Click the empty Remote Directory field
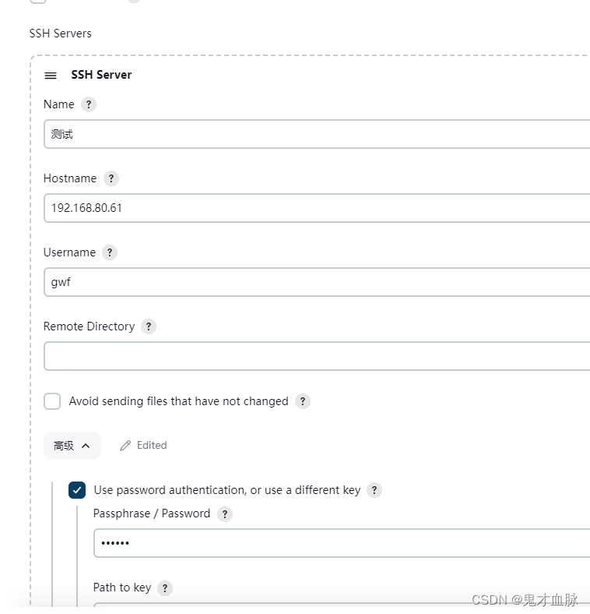 point(317,356)
